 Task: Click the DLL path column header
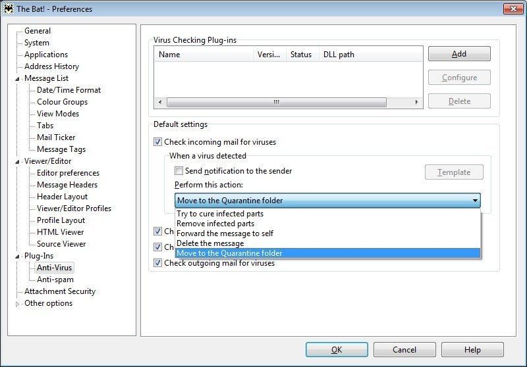(370, 55)
